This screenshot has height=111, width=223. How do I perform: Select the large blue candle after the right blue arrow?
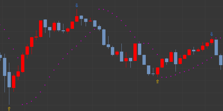click(216, 47)
